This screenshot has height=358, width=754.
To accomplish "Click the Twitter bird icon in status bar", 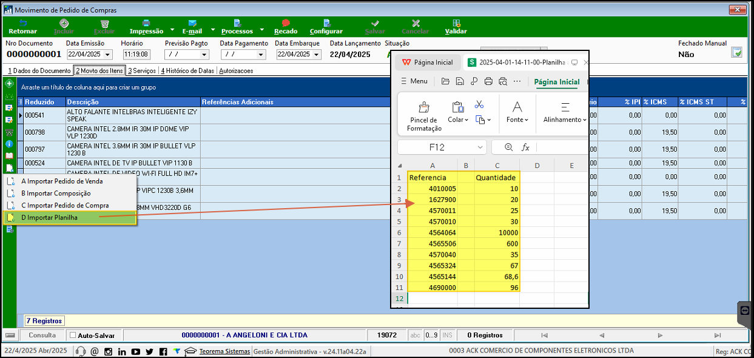I will 150,351.
